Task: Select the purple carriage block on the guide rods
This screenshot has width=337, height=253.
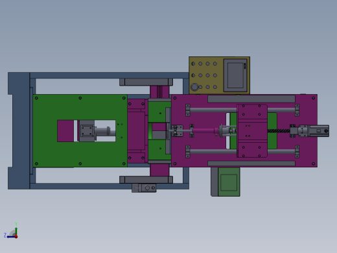Action: (x=252, y=131)
